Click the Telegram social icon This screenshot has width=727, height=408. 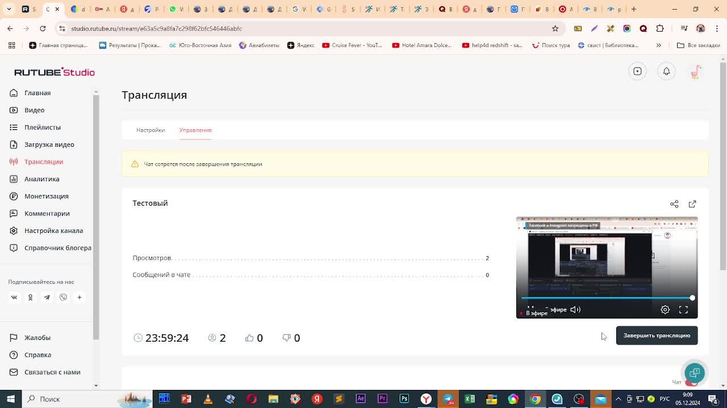click(47, 297)
